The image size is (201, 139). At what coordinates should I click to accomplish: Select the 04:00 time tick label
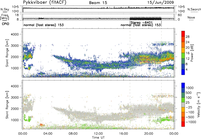[x=48, y=134]
